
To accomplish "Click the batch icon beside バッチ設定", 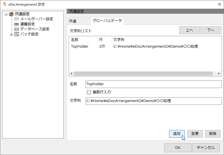I will [17, 34].
